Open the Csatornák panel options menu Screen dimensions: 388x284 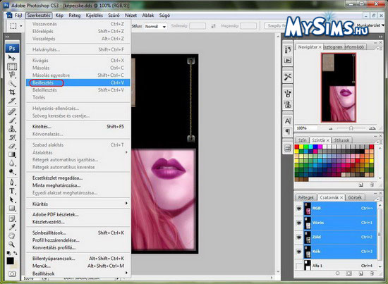pos(378,199)
